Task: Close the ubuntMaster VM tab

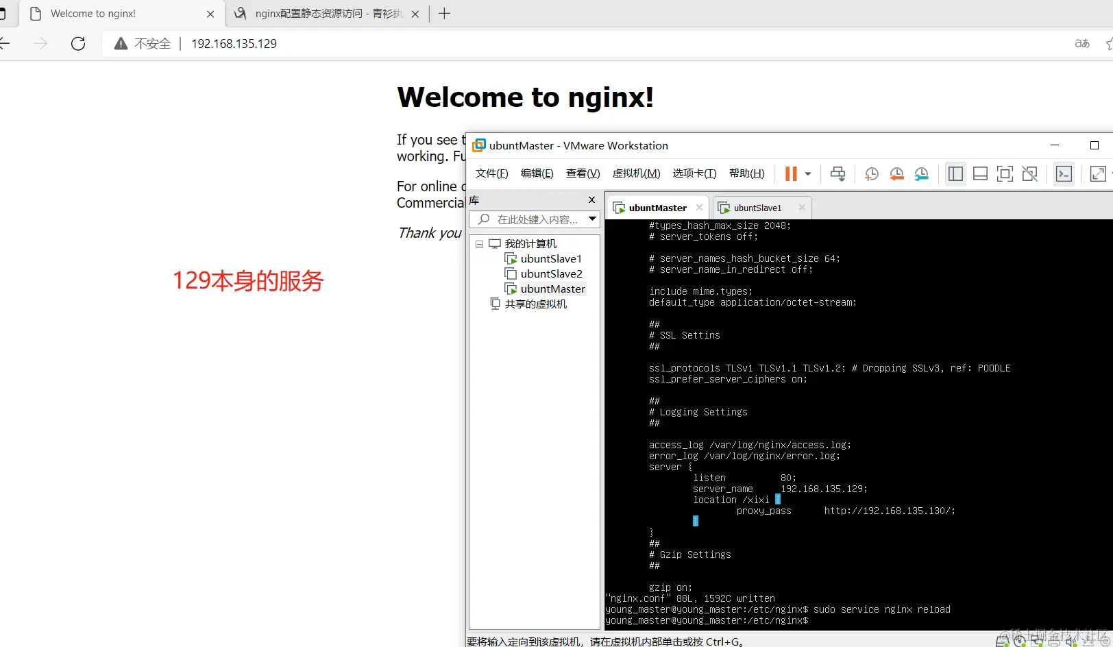Action: coord(699,208)
